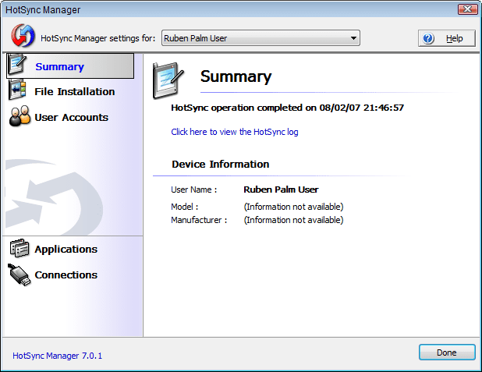Click the HotSync operation completed timestamp text
Image resolution: width=482 pixels, height=372 pixels.
tap(288, 108)
